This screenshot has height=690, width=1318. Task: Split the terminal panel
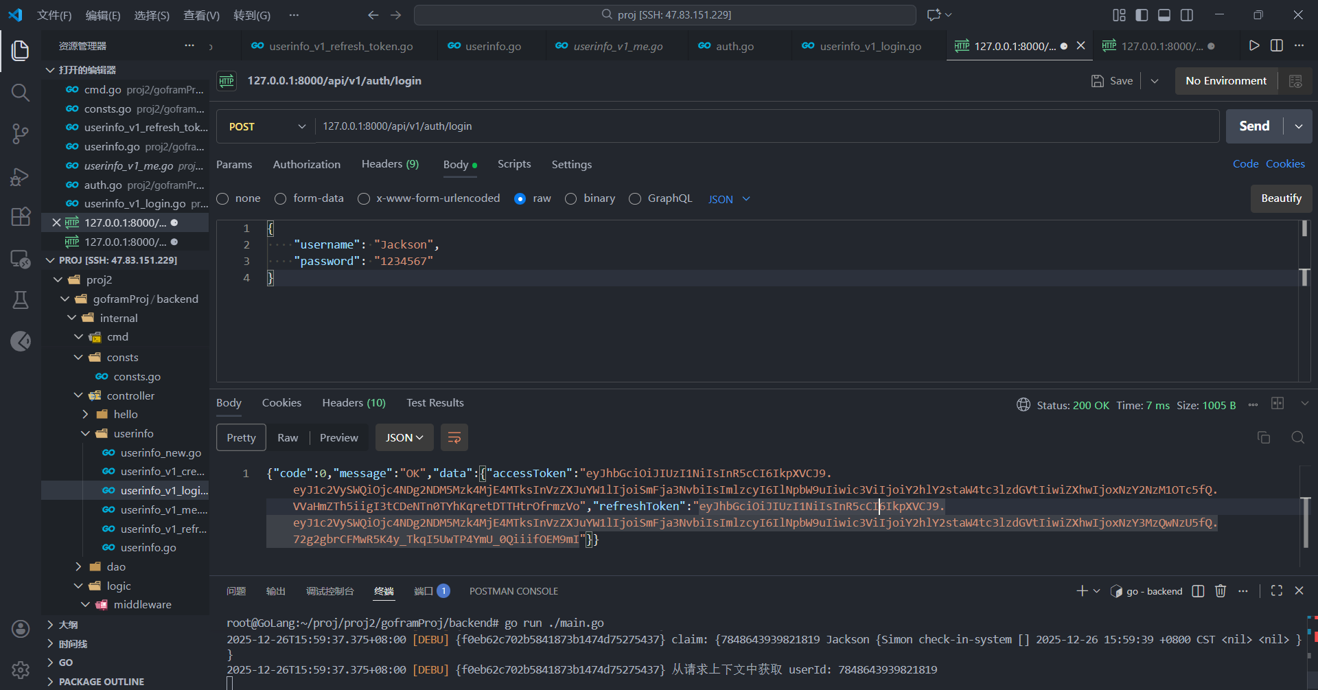[1199, 591]
